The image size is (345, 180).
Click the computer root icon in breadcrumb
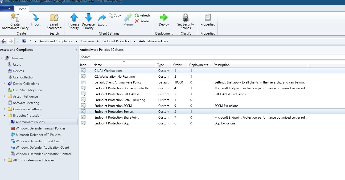pyautogui.click(x=24, y=41)
